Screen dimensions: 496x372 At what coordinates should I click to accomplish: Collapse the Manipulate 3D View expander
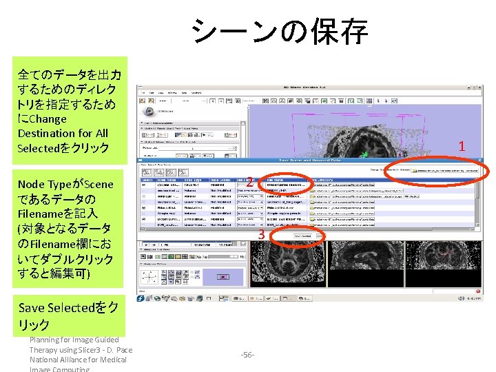[x=142, y=264]
